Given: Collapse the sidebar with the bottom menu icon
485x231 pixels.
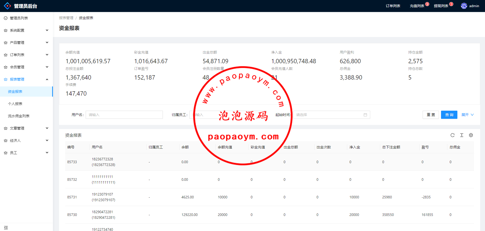Looking at the screenshot, I should tap(6, 227).
